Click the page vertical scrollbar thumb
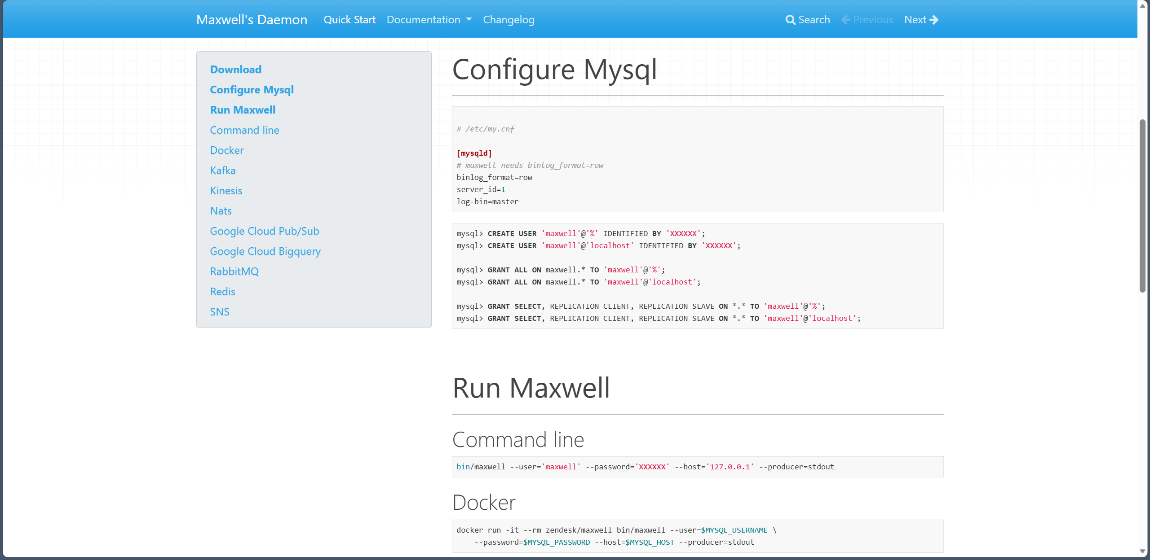 point(1143,206)
